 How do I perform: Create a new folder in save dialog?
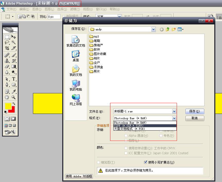click(174, 29)
